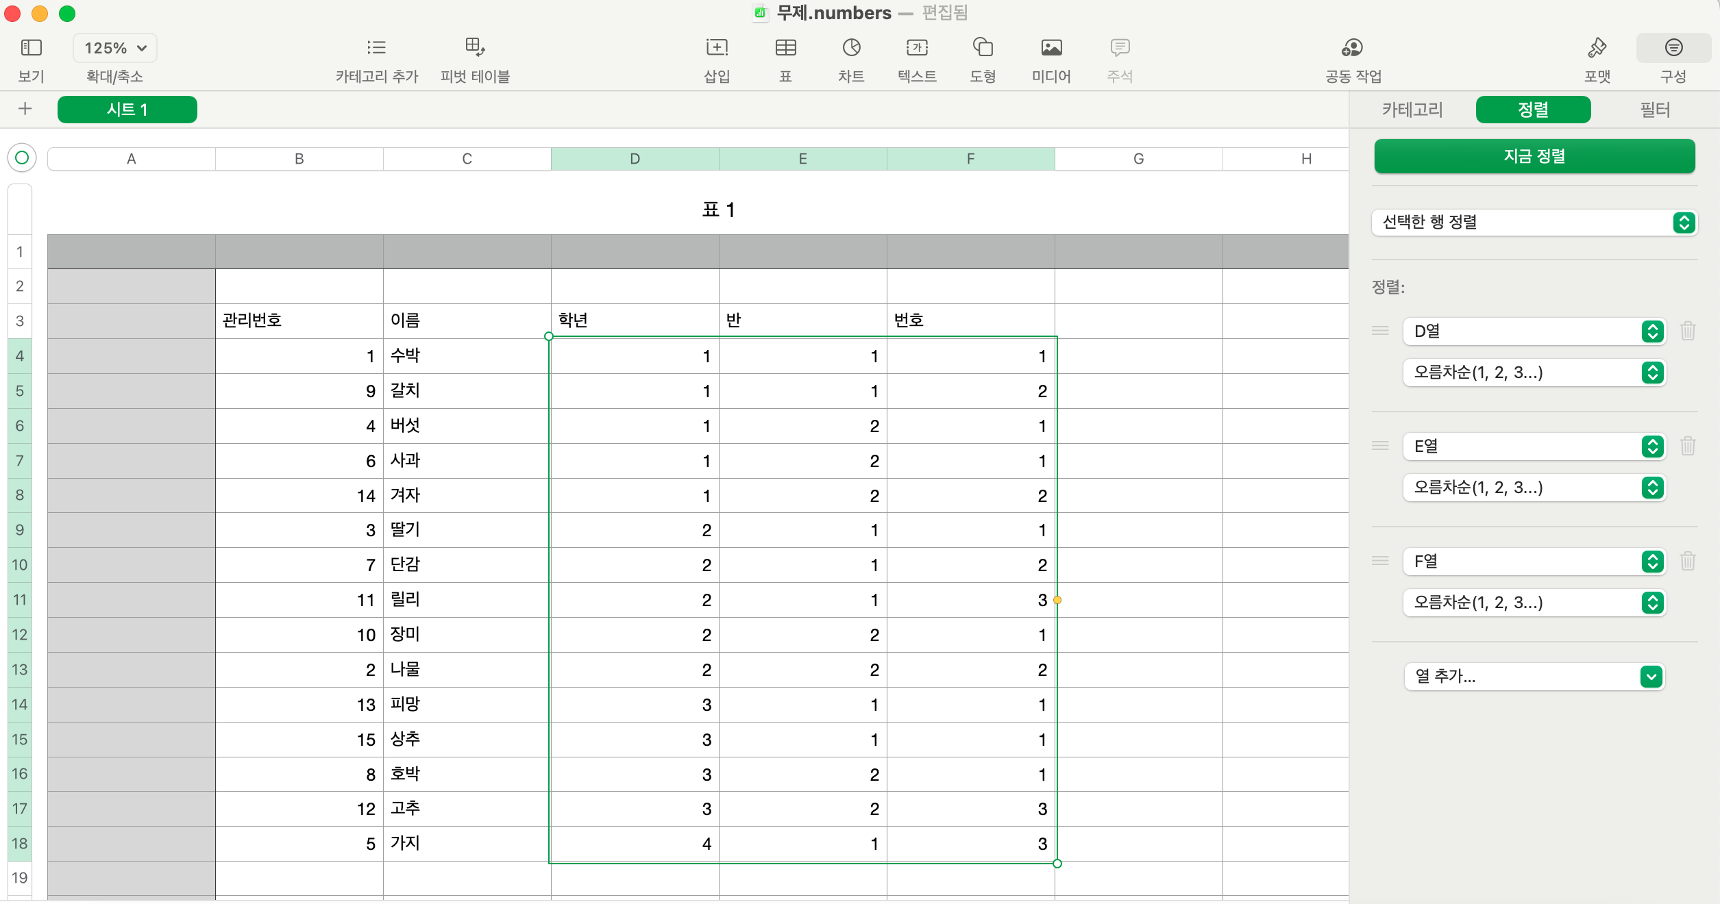Click the Collaborate (공동 작업) icon
The height and width of the screenshot is (904, 1720).
(x=1352, y=47)
